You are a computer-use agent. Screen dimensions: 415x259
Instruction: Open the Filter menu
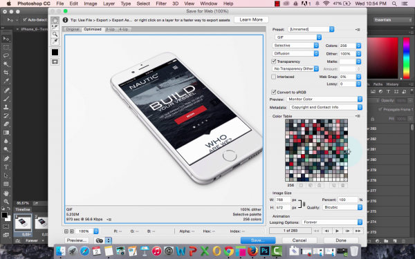(x=161, y=3)
